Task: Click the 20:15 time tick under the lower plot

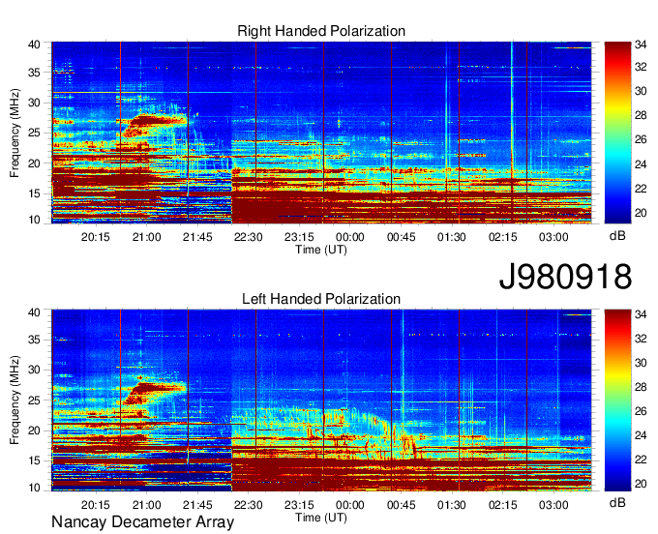Action: [x=95, y=505]
